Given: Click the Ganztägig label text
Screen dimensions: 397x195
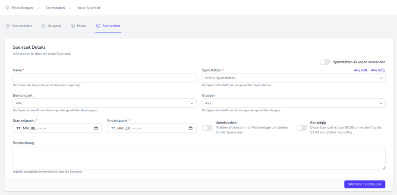Looking at the screenshot, I should point(318,123).
